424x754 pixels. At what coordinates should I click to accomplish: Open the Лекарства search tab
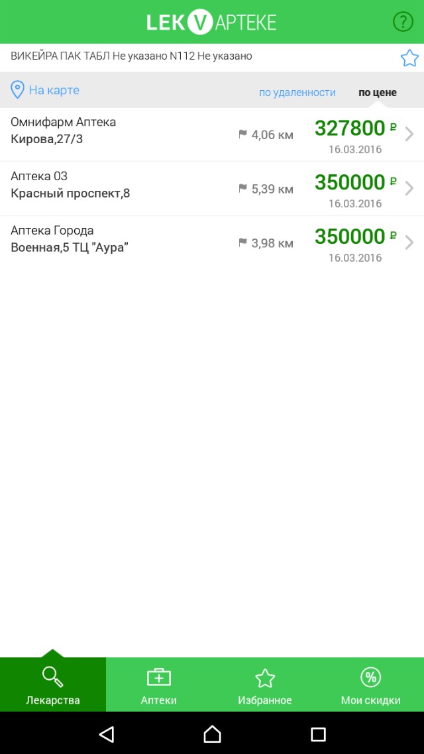pyautogui.click(x=53, y=684)
